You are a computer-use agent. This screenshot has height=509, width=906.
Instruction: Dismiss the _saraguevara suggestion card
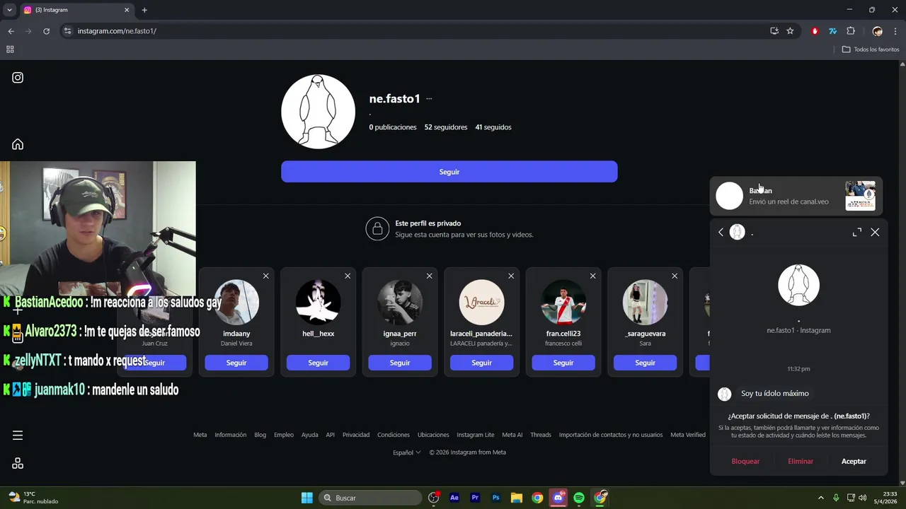point(675,276)
